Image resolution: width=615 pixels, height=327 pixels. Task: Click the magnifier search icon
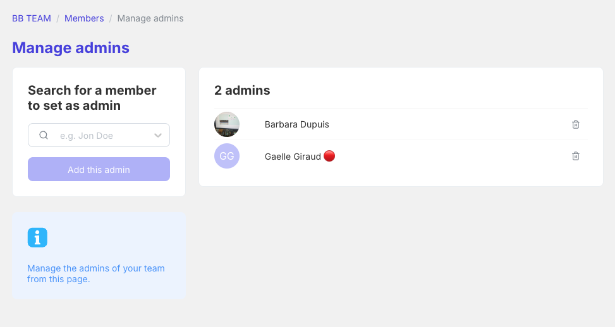[44, 135]
